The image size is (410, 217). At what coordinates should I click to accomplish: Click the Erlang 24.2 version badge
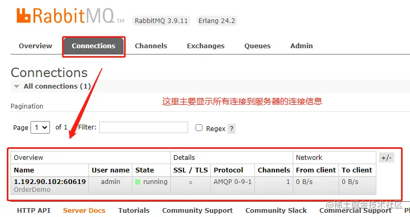(x=217, y=20)
